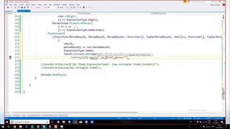Image resolution: width=230 pixels, height=129 pixels.
Task: Click the split editor handle above scrollbar
Action: pos(223,15)
